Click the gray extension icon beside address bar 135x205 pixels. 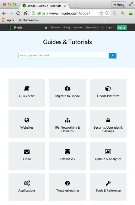(115, 13)
